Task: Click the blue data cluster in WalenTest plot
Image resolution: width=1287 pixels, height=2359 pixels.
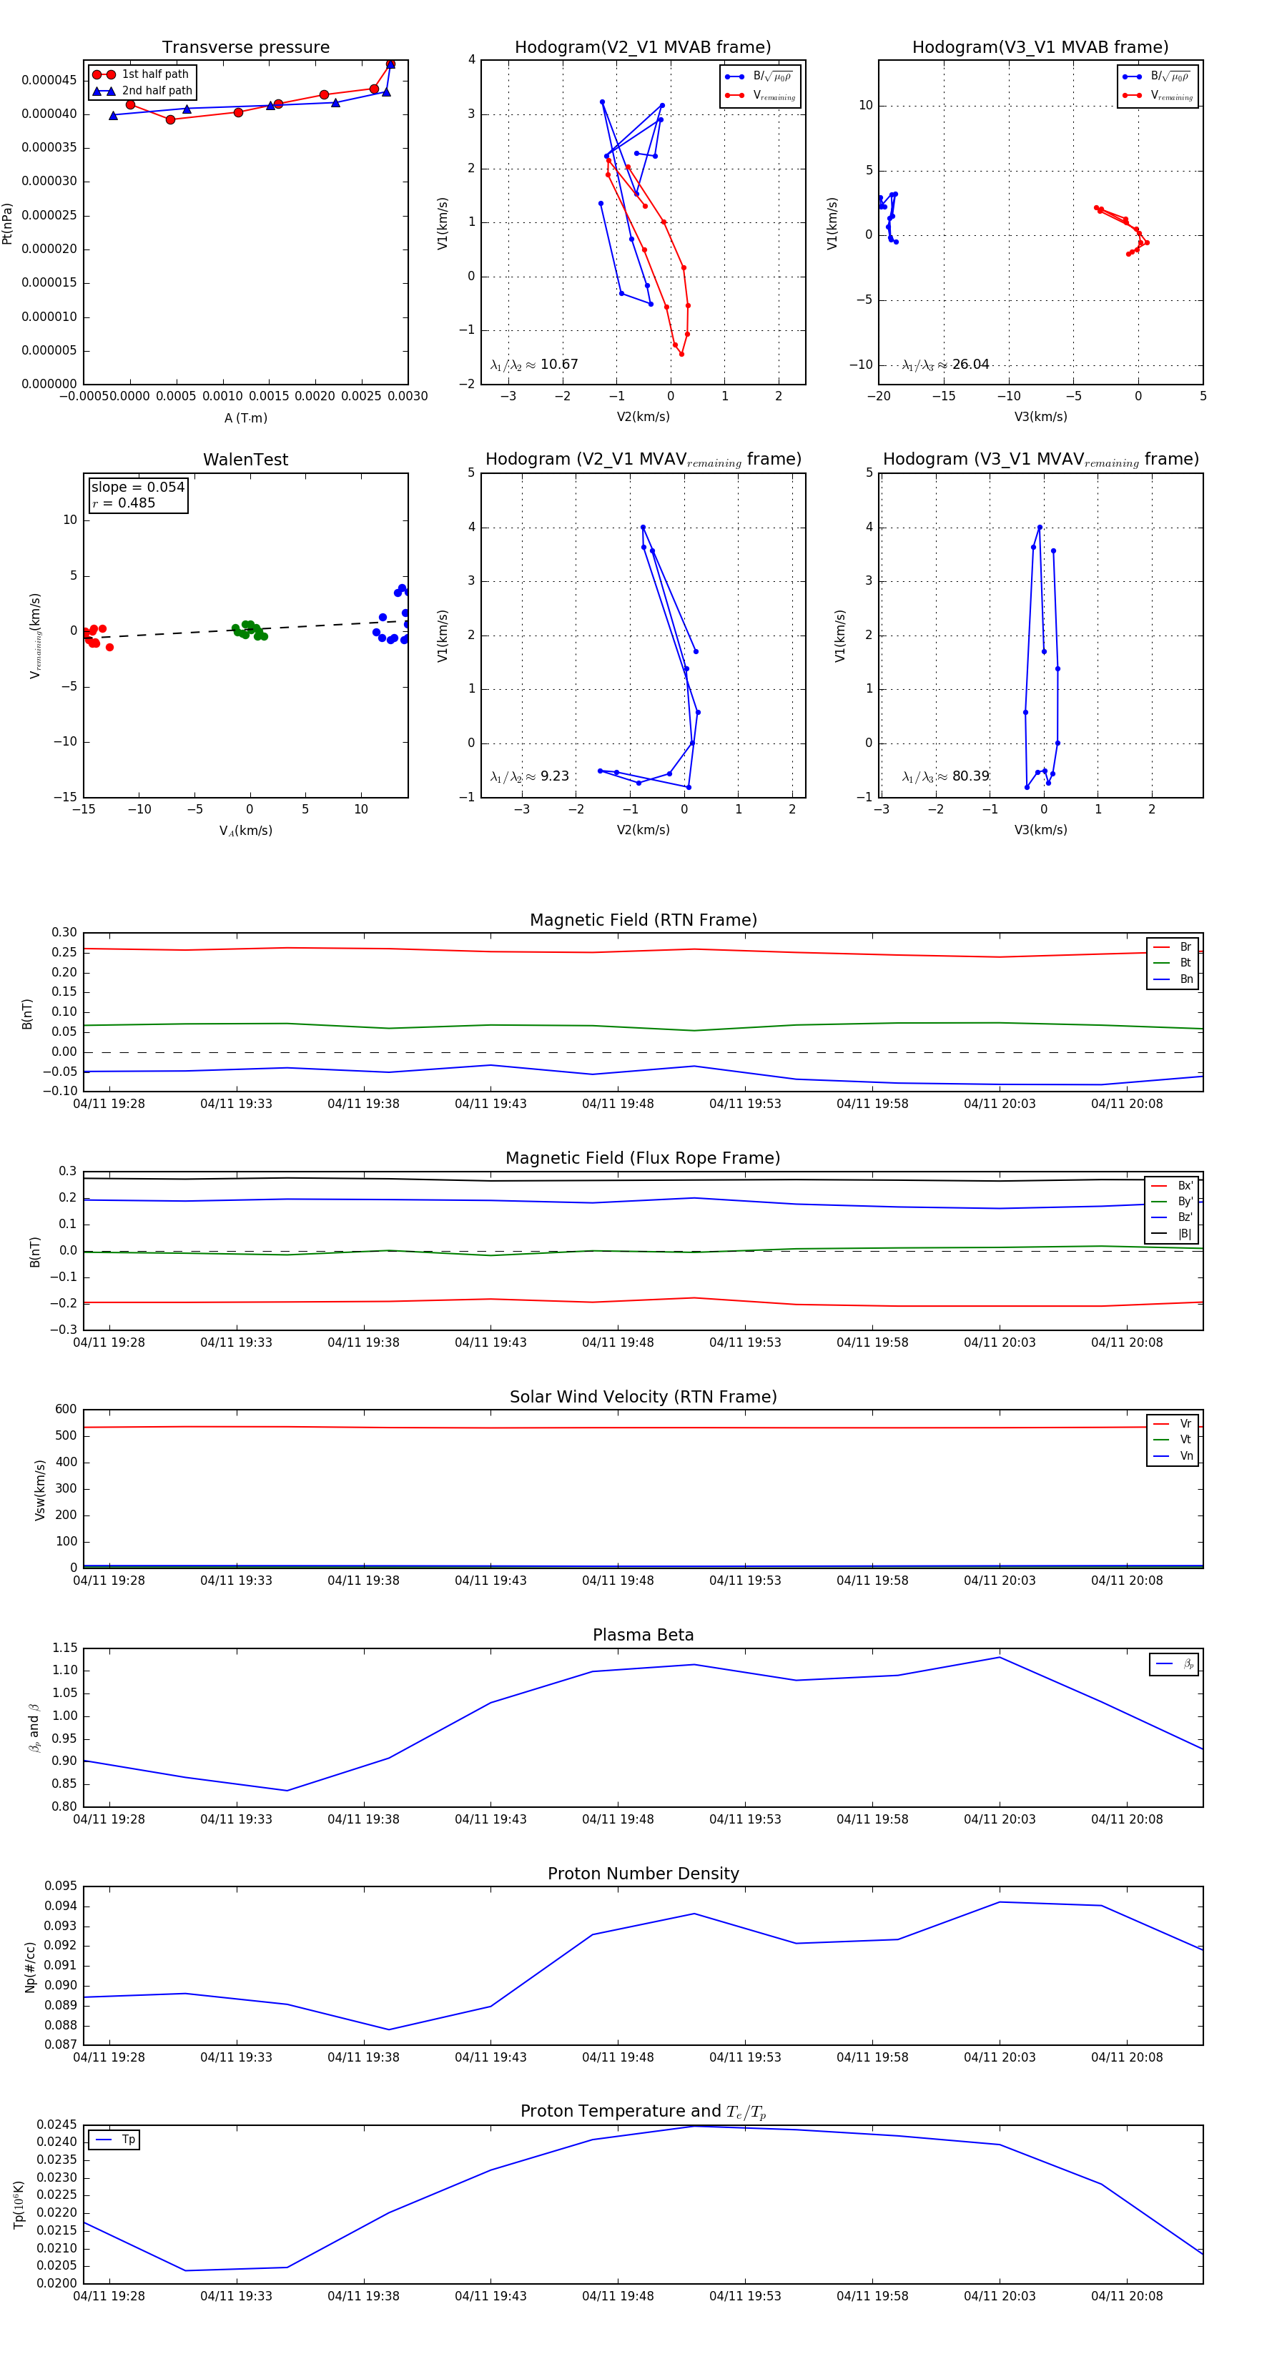Action: tap(393, 615)
